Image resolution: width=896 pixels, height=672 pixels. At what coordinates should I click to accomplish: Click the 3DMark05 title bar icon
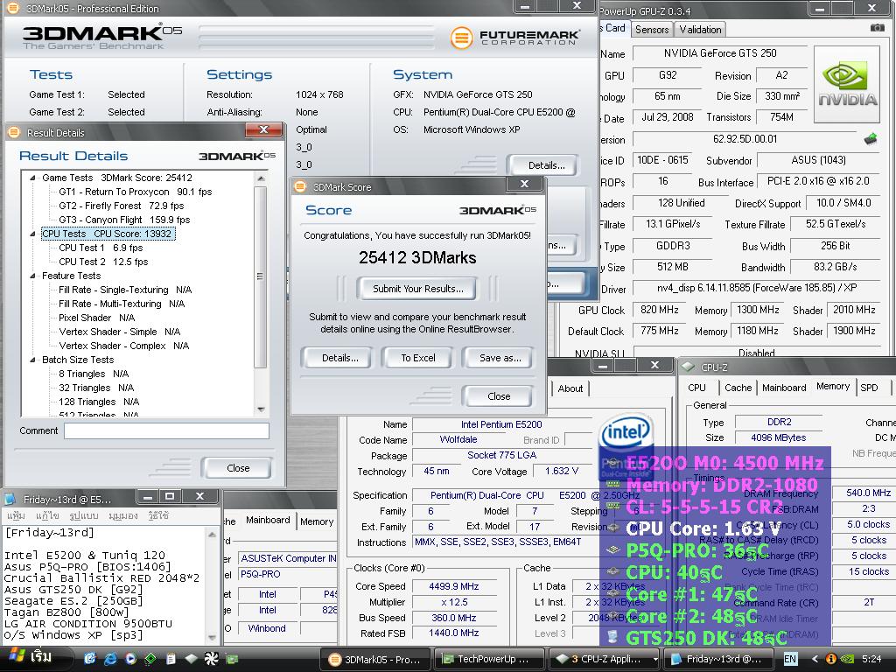coord(12,8)
